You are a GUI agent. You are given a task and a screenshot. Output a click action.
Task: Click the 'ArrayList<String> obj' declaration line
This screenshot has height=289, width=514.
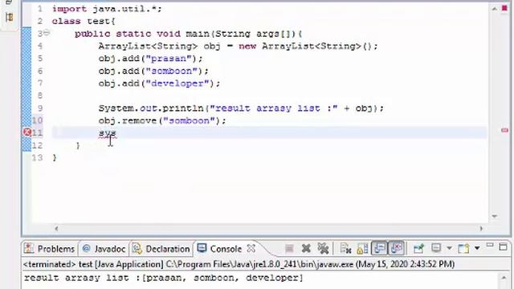(x=238, y=47)
